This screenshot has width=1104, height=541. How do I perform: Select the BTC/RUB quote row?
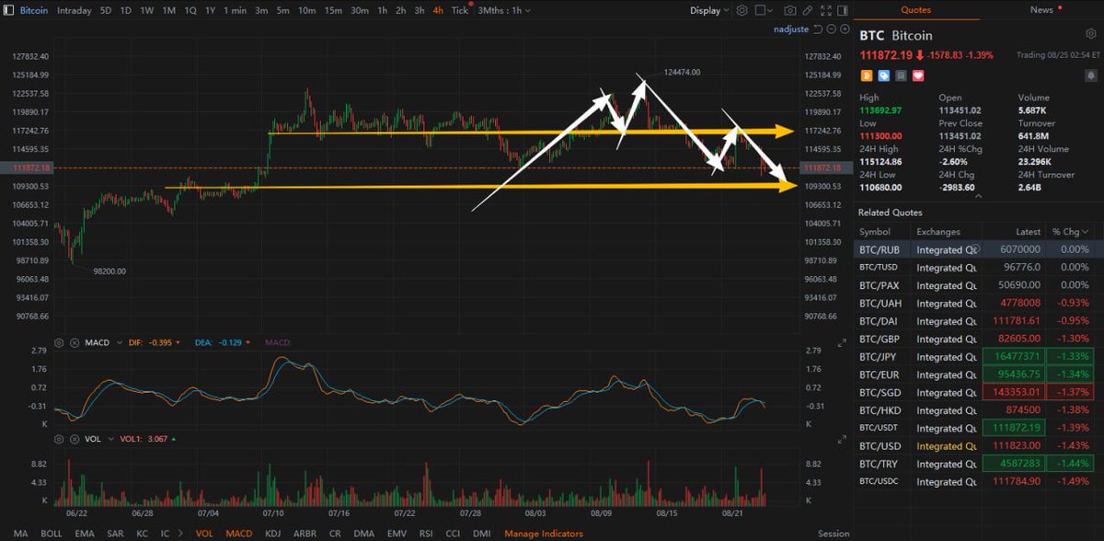[x=979, y=249]
